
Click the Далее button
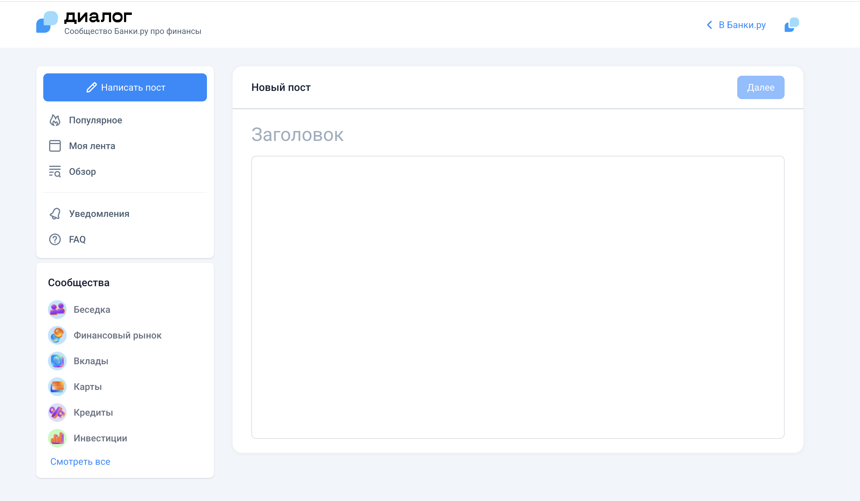(x=760, y=87)
